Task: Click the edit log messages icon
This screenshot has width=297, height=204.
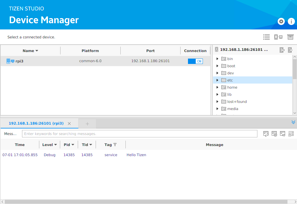Action: coord(266,134)
